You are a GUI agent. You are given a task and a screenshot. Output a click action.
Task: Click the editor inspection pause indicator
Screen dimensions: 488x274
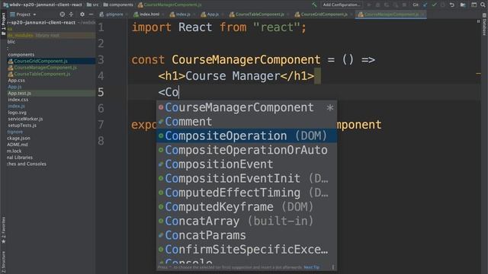pyautogui.click(x=478, y=21)
